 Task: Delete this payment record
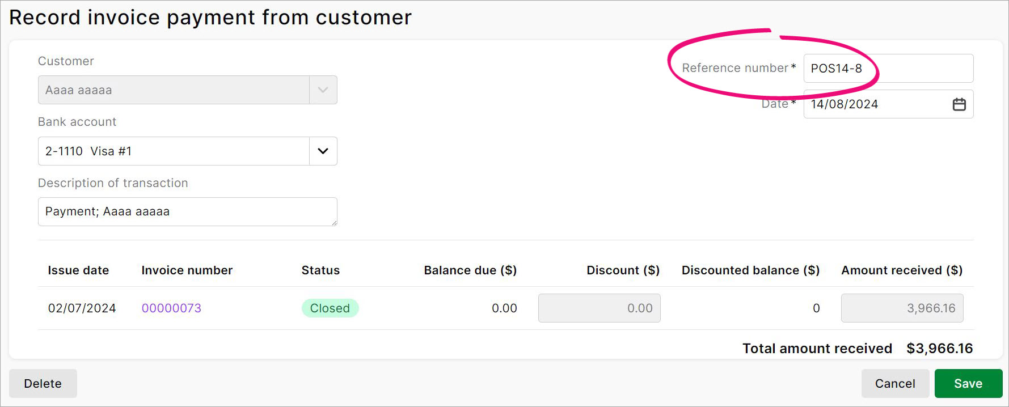[x=43, y=383]
